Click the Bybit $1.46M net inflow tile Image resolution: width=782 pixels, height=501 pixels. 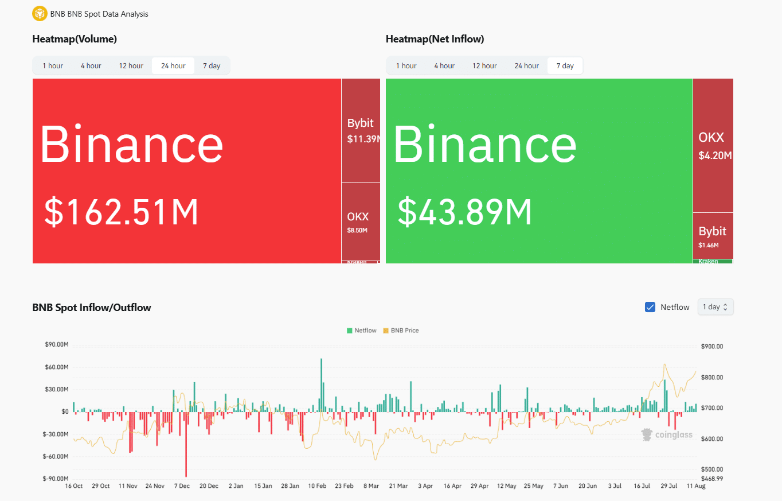(x=713, y=236)
